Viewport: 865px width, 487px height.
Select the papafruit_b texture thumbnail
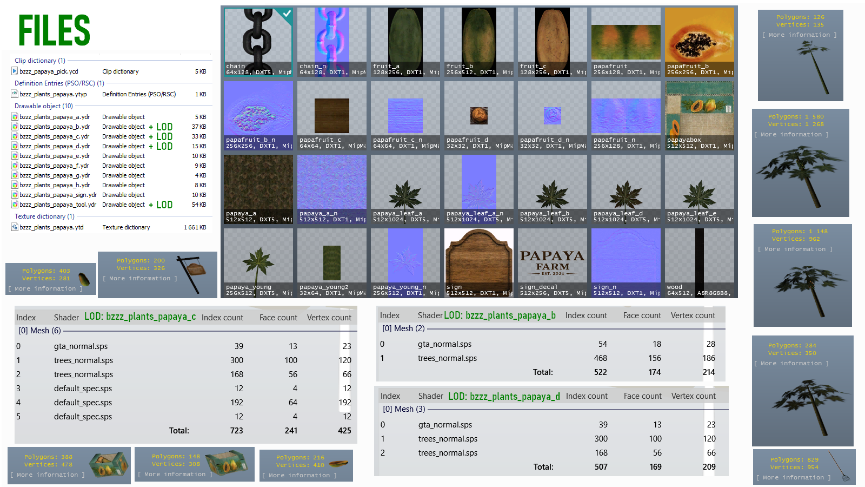(700, 42)
